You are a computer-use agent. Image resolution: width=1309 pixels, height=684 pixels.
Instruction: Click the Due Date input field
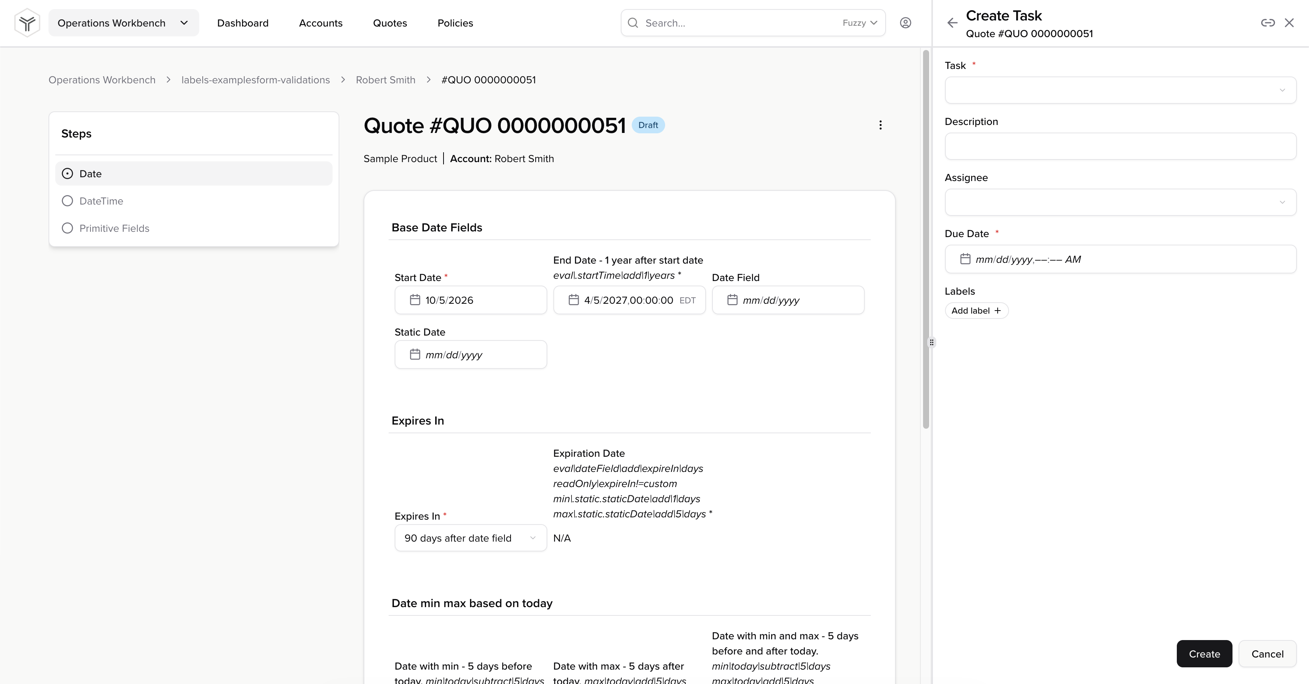click(x=1120, y=259)
